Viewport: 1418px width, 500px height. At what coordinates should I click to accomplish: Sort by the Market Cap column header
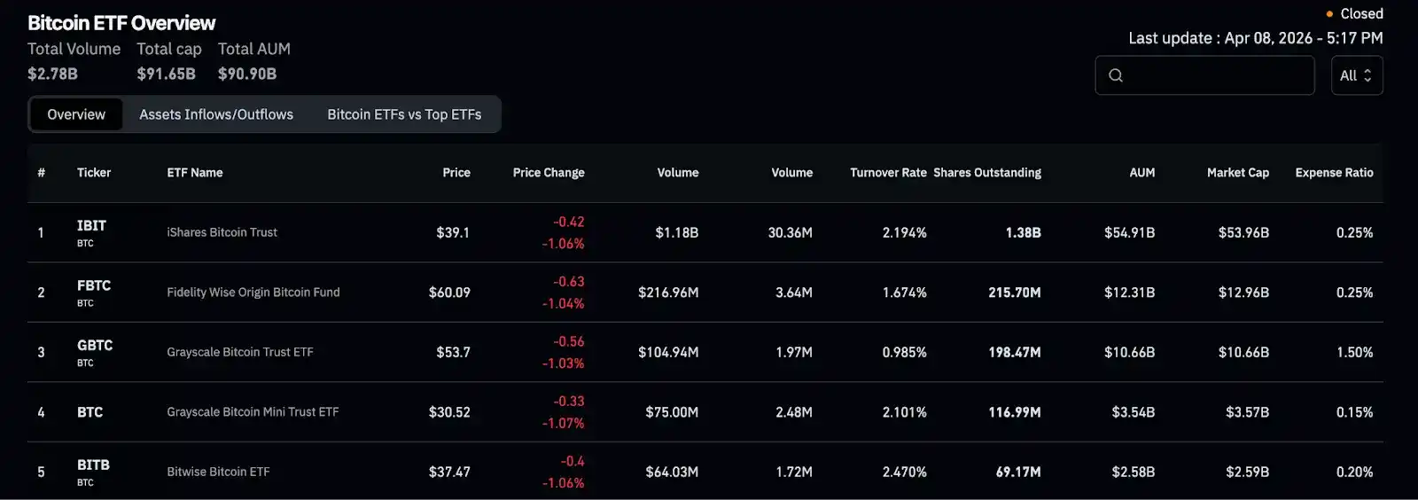point(1237,173)
